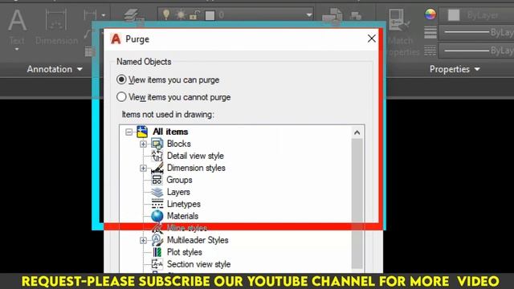This screenshot has height=289, width=514.
Task: Click the Blocks icon in purge list
Action: [x=157, y=144]
